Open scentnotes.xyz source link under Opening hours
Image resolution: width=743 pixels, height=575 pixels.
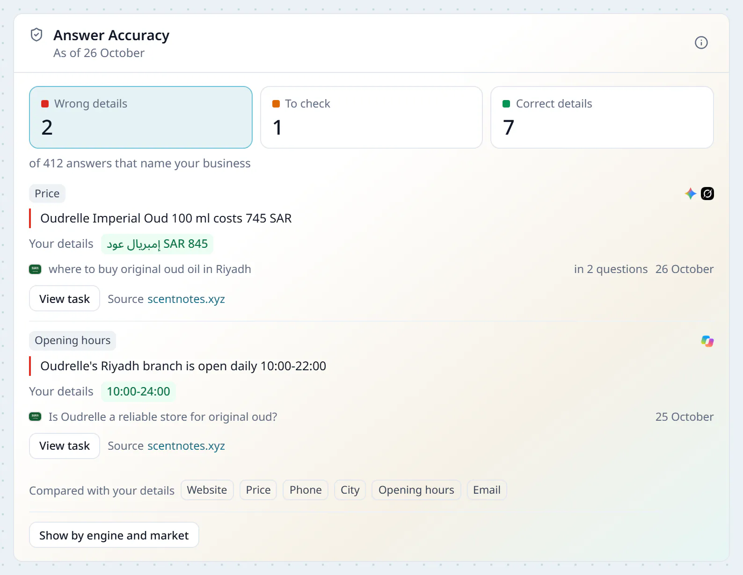[186, 446]
